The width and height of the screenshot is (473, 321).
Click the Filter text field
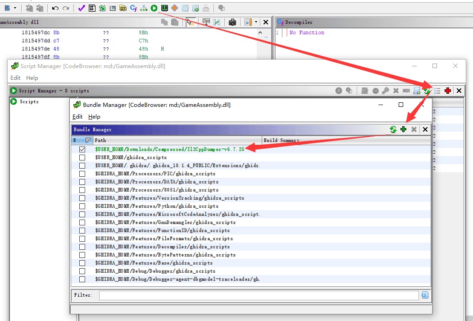click(259, 295)
